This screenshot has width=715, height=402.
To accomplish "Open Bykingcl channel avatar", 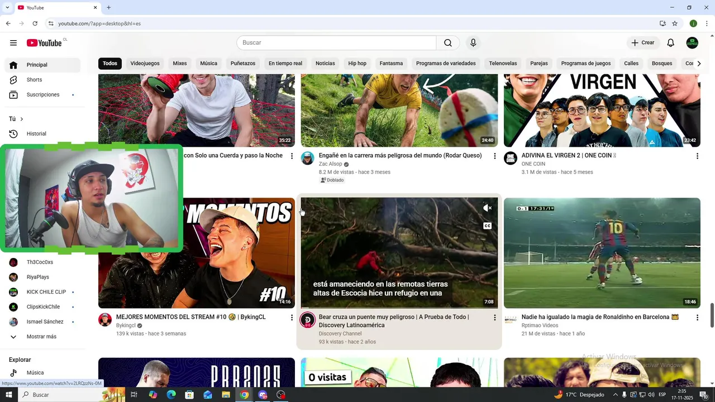I will tap(105, 320).
